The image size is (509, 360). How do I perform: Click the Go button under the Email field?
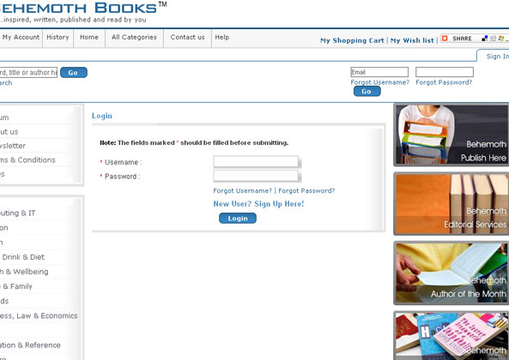[x=367, y=92]
